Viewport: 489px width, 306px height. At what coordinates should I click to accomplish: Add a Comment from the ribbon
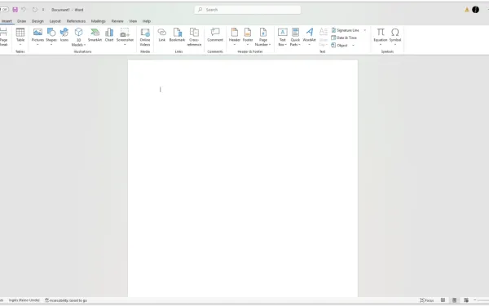coord(215,35)
